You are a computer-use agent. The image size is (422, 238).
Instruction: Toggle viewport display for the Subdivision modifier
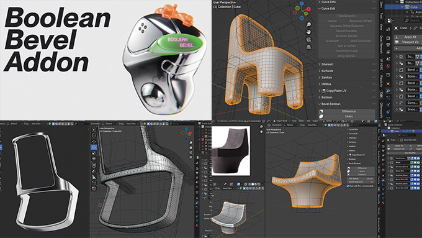415,158
